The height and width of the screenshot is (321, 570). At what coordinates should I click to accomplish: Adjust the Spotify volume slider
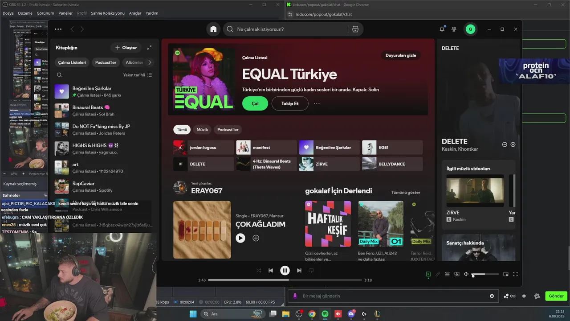(x=485, y=274)
